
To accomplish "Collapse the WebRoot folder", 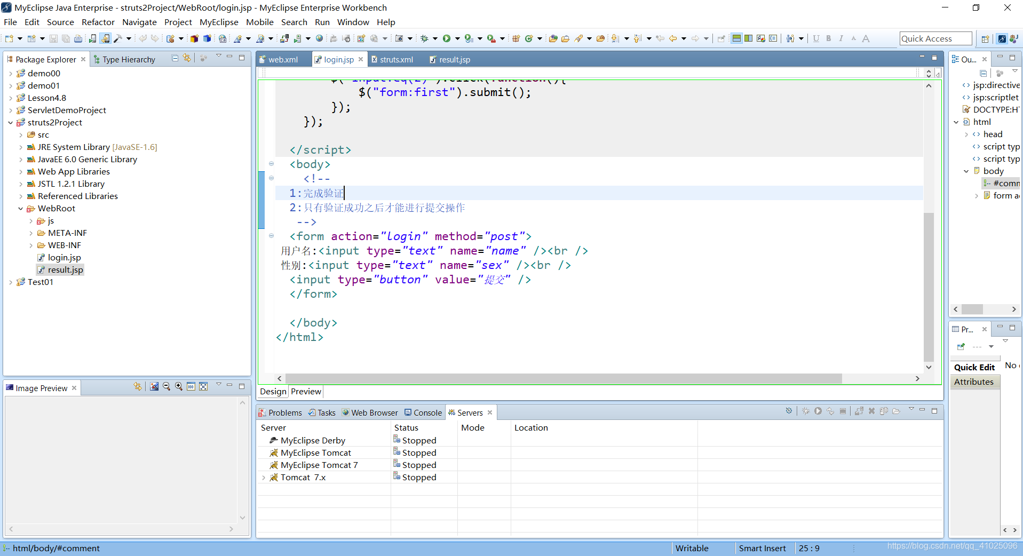I will [x=21, y=208].
